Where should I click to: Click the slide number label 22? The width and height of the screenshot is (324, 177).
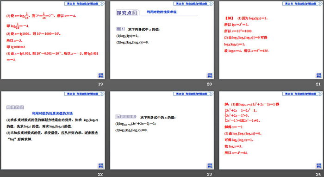tap(100, 174)
